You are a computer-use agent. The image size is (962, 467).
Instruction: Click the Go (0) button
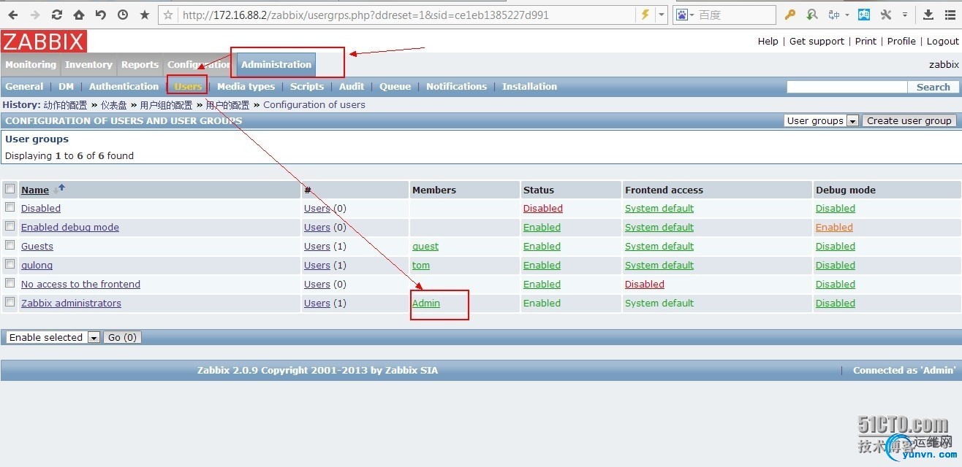(x=122, y=337)
